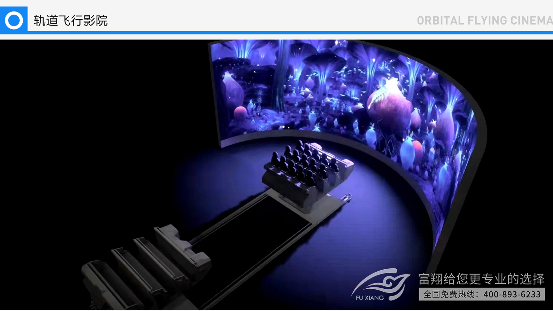The image size is (553, 311).
Task: Click the hotline number 400-893-6233
Action: coord(512,294)
